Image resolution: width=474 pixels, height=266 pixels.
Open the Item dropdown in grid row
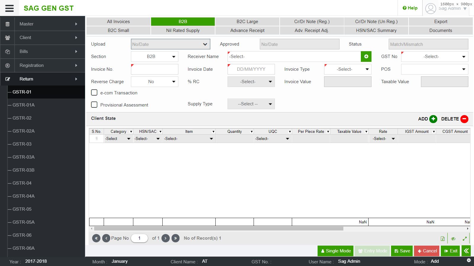189,139
